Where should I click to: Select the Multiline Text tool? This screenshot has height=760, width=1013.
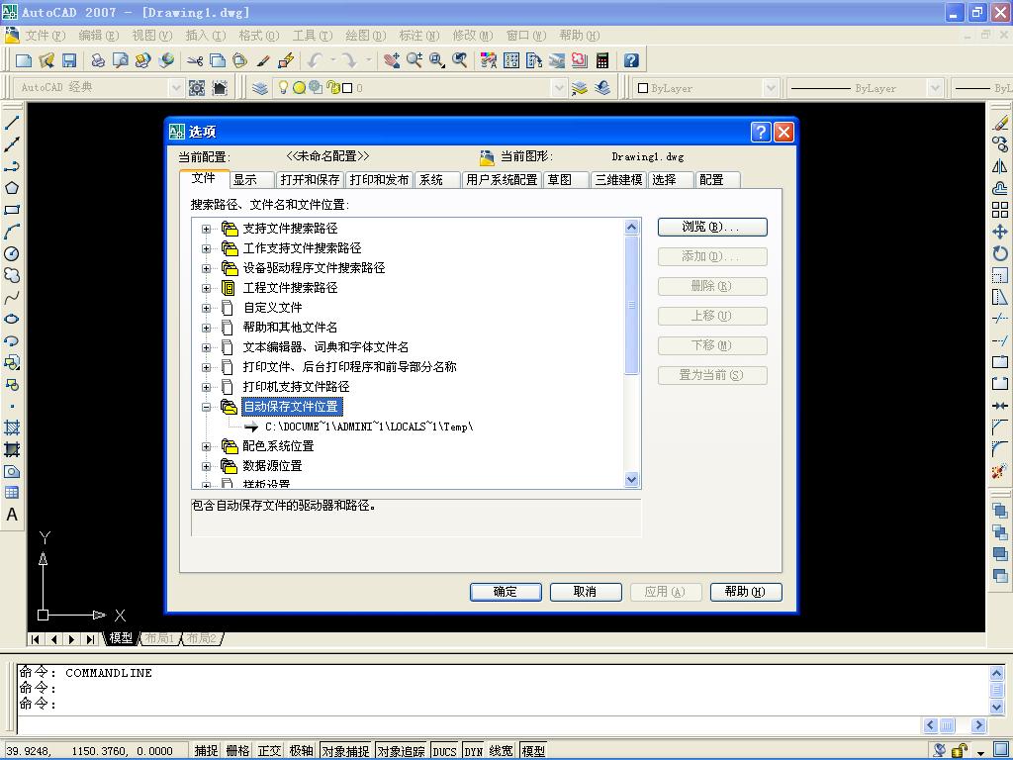(x=12, y=515)
